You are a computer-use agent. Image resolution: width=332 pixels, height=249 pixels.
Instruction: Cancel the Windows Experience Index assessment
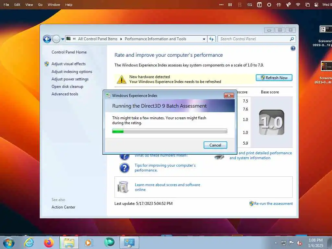click(215, 145)
